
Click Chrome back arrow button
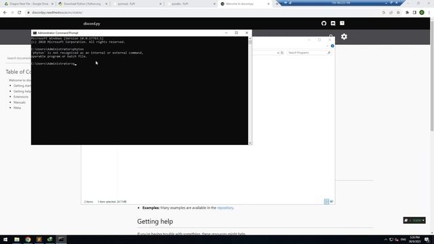pos(5,12)
